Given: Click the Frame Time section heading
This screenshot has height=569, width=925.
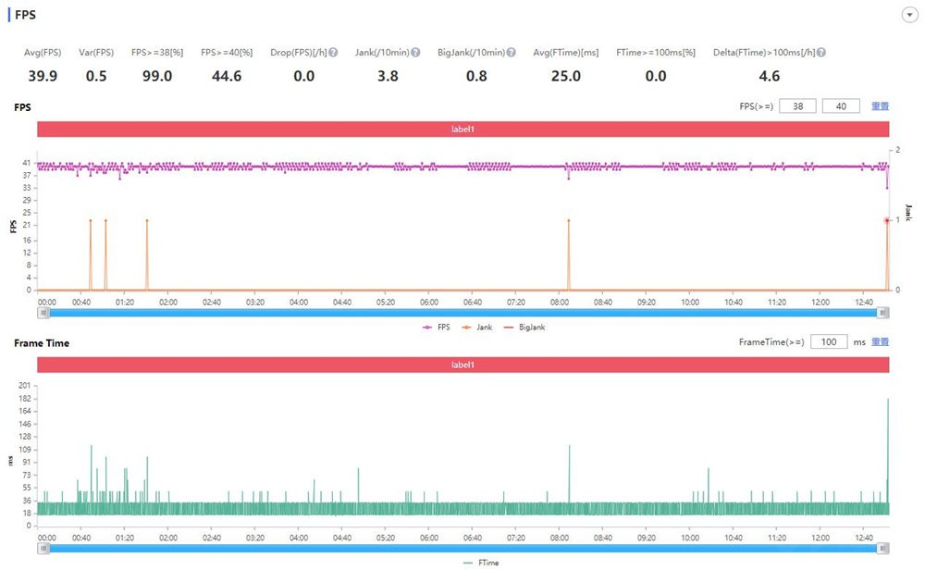Looking at the screenshot, I should (42, 343).
